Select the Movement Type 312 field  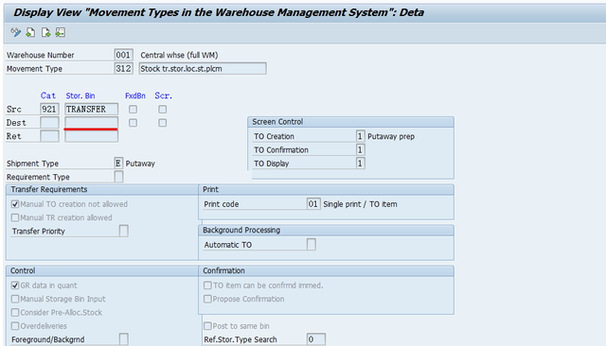(x=124, y=68)
